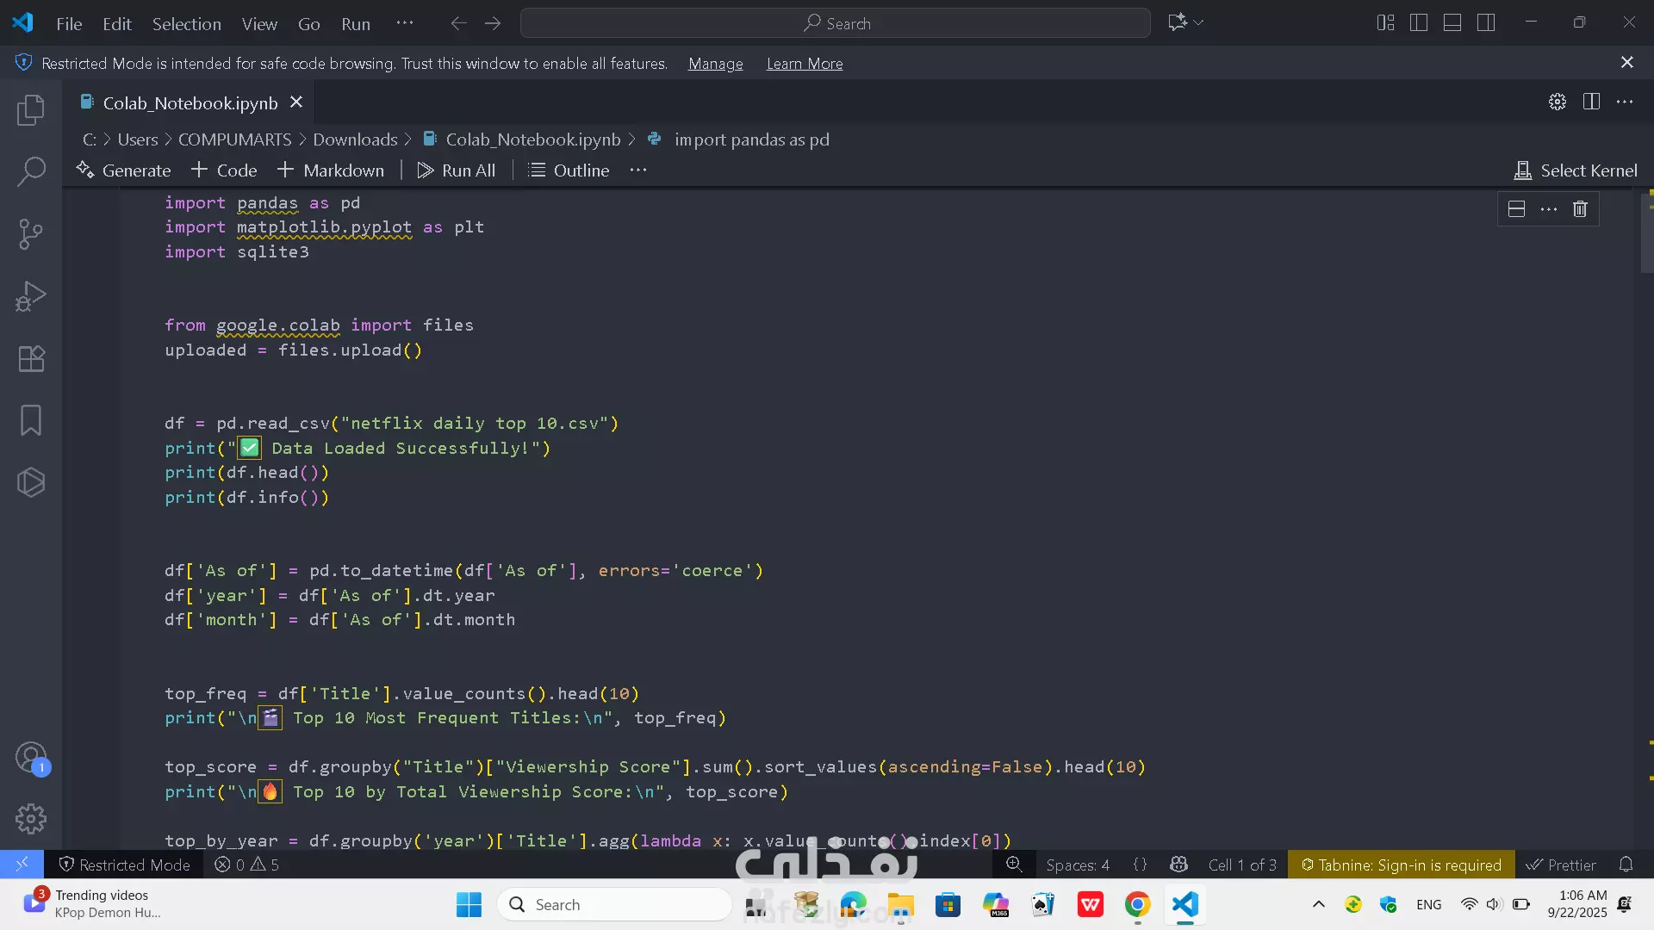Delete the current notebook cell
1654x930 pixels.
click(1580, 209)
